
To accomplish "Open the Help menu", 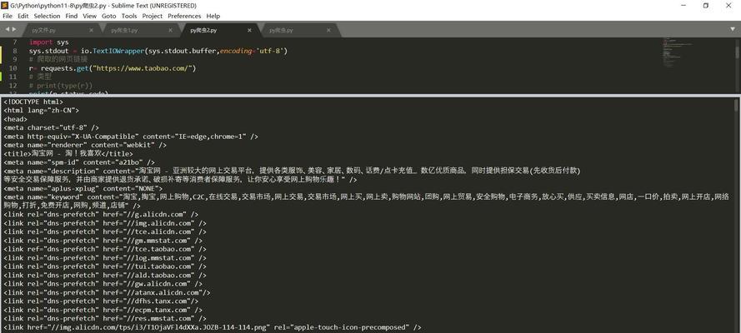I will pyautogui.click(x=213, y=16).
